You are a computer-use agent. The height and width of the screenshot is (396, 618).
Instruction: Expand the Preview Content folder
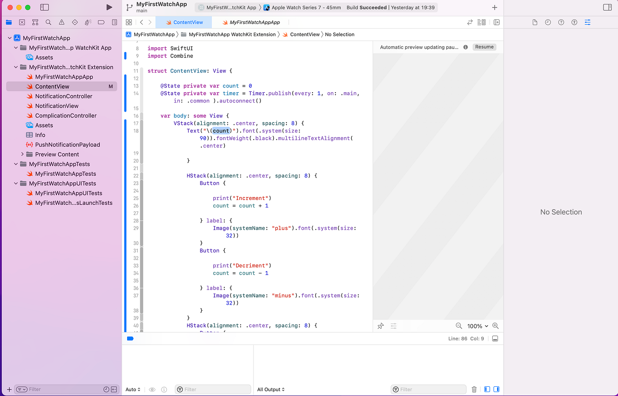coord(22,155)
